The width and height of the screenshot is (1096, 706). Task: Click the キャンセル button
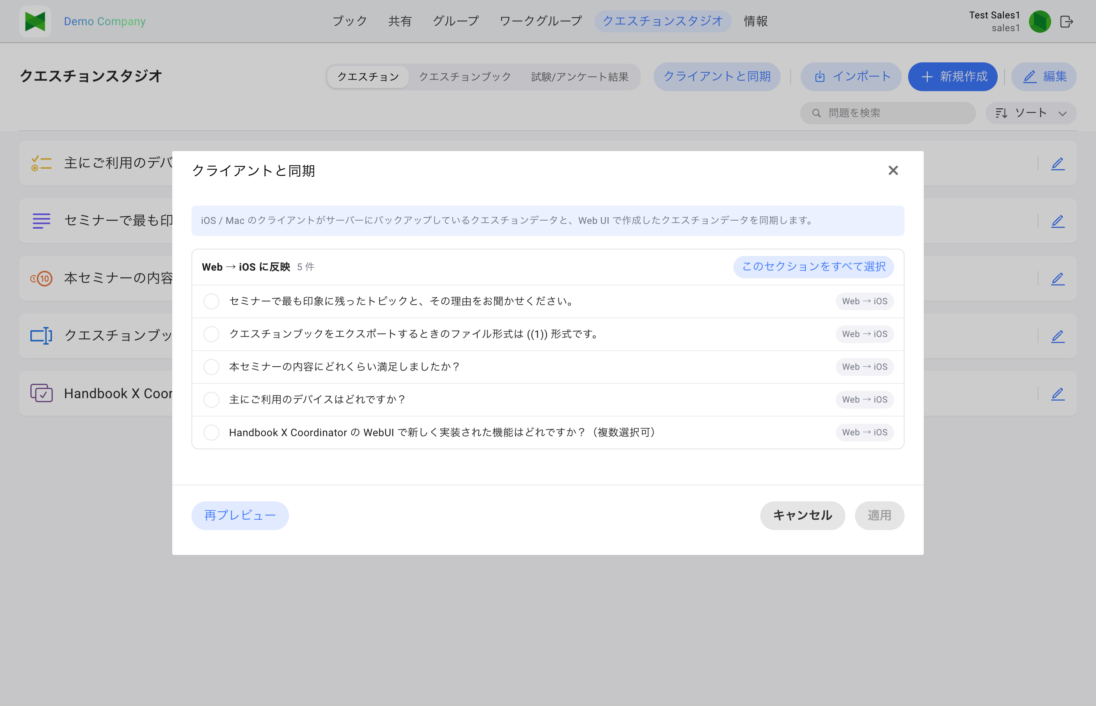[803, 516]
